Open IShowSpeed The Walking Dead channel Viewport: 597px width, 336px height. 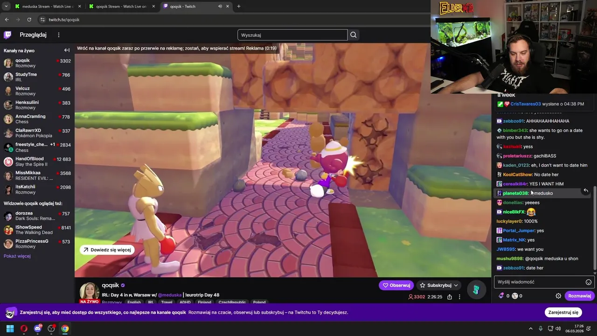37,230
